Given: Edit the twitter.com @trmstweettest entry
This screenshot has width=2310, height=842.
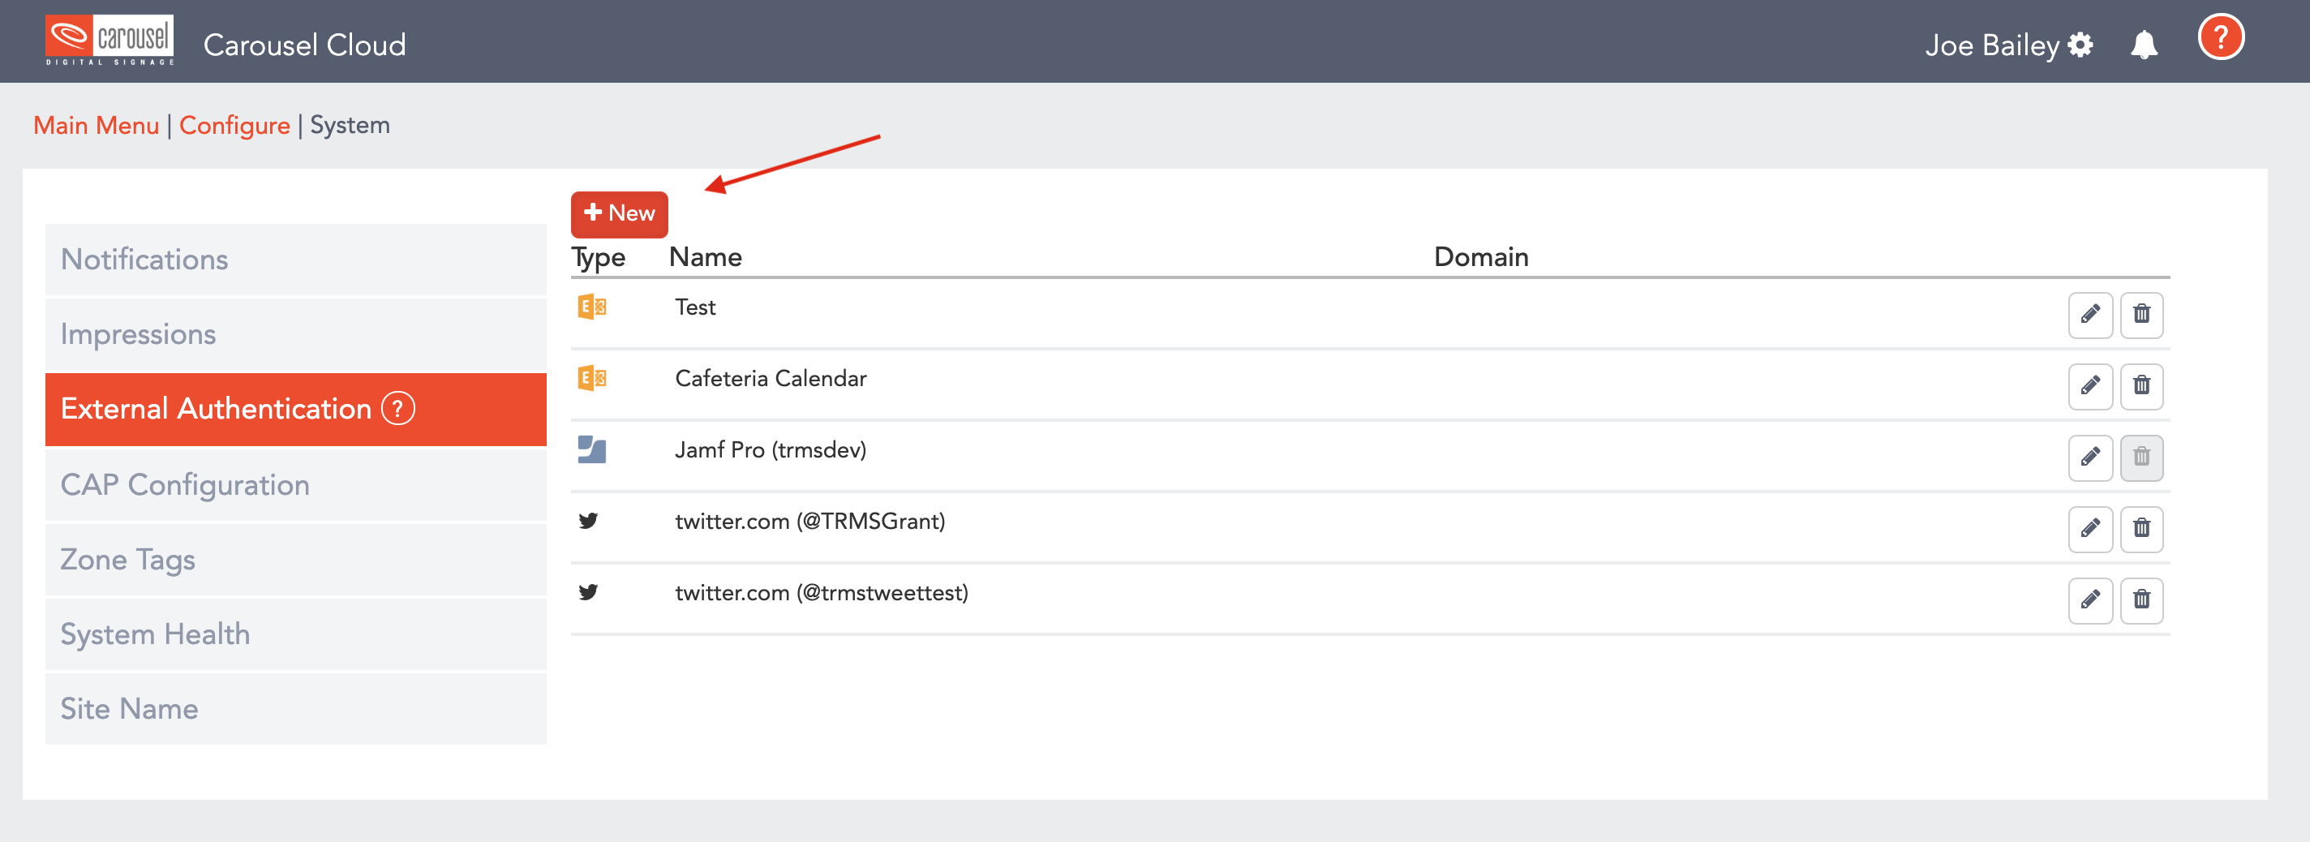Looking at the screenshot, I should (x=2090, y=601).
